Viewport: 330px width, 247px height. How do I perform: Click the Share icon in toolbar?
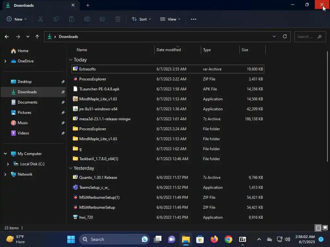102,19
